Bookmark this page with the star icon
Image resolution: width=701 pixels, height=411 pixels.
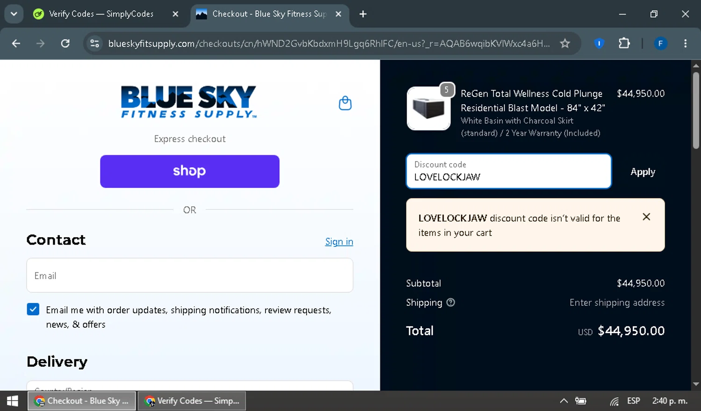(565, 43)
